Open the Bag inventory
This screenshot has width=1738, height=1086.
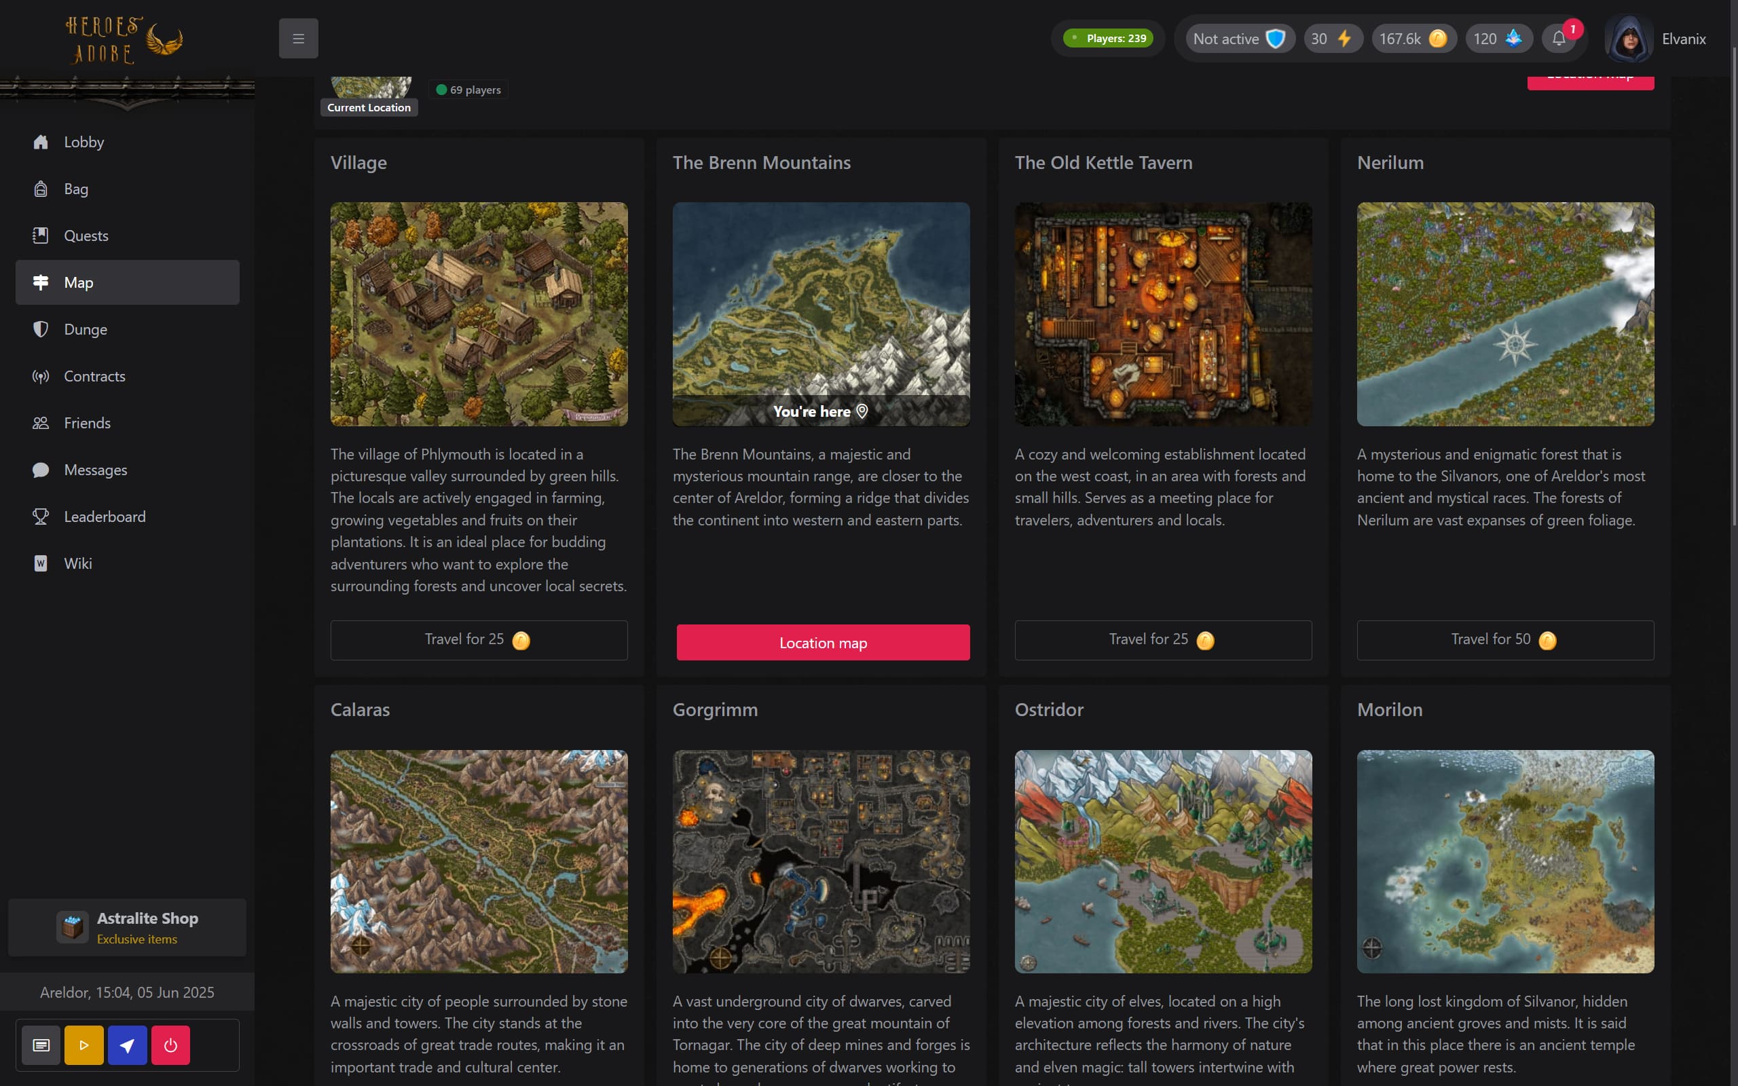point(127,189)
